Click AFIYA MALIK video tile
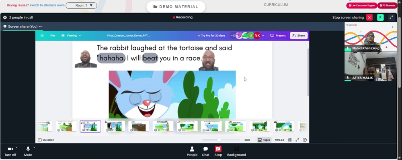Viewport: 402px width, 160px height. [x=371, y=67]
